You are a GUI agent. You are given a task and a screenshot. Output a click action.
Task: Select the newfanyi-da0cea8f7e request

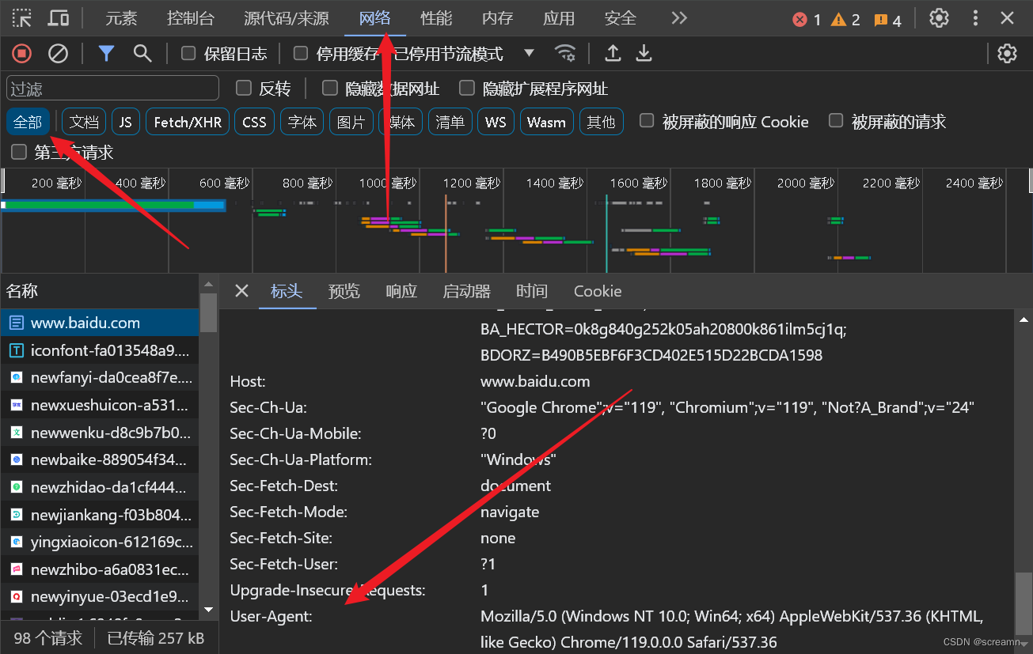point(100,378)
